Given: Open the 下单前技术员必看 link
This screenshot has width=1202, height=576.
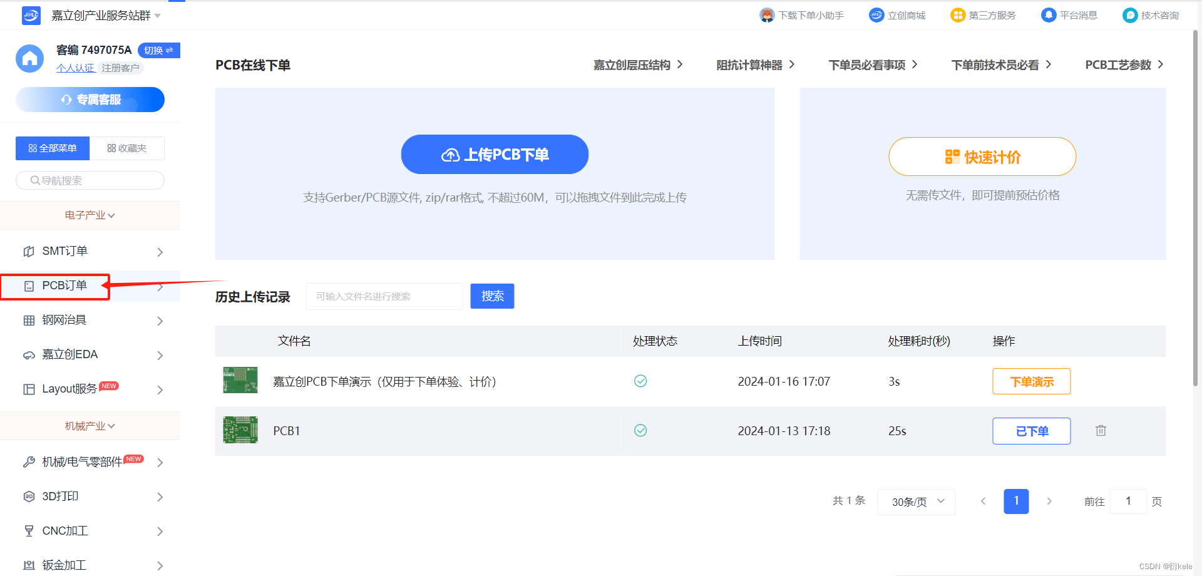Looking at the screenshot, I should tap(1002, 65).
